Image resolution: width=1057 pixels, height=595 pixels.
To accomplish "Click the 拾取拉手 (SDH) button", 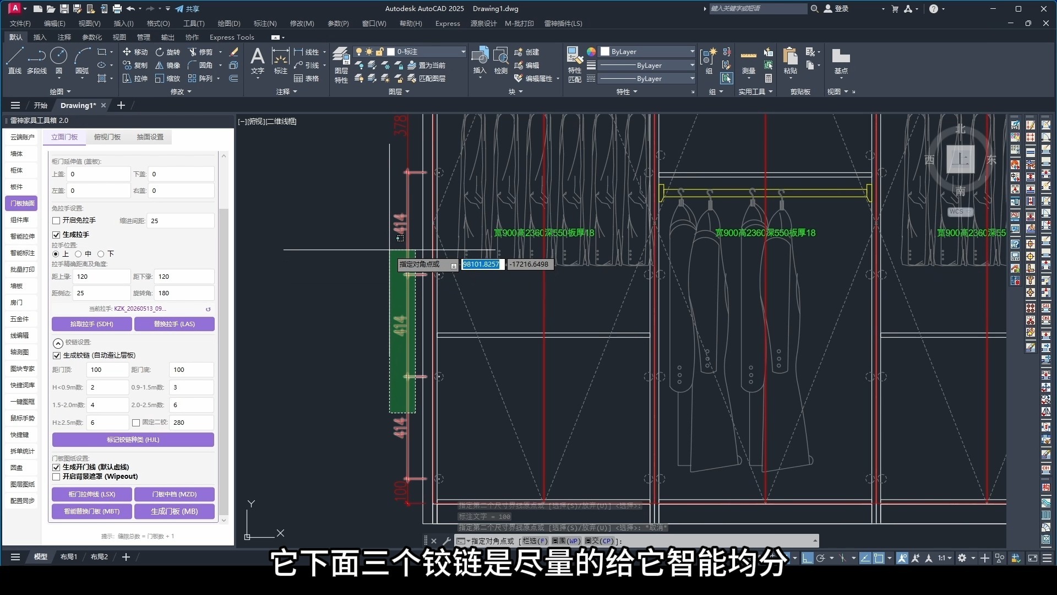I will [x=92, y=324].
